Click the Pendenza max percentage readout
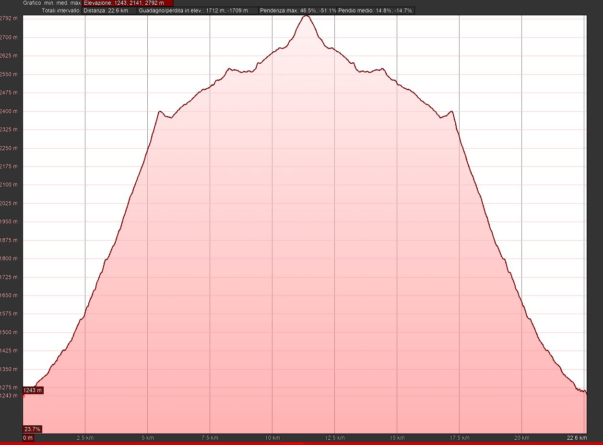This screenshot has width=603, height=445. (297, 10)
